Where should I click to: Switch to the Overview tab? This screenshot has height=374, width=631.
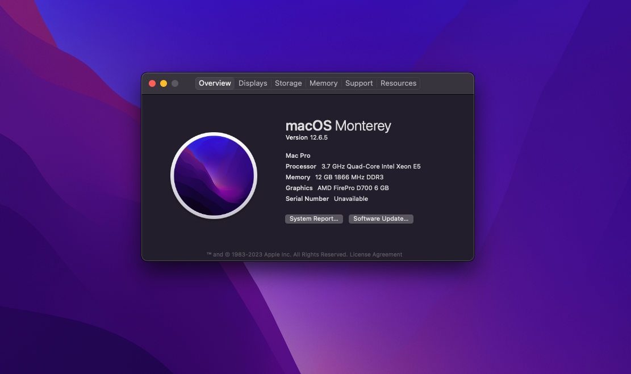(x=215, y=83)
